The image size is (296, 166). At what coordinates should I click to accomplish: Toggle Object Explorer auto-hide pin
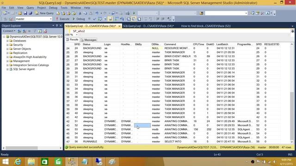pyautogui.click(x=57, y=25)
